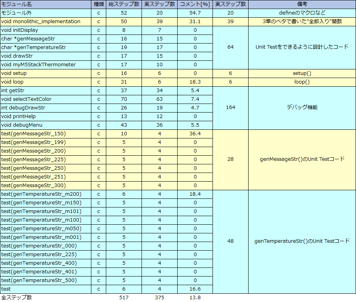Select the モジュール外 row name cell
Viewport: 356px width, 302px height.
[45, 13]
